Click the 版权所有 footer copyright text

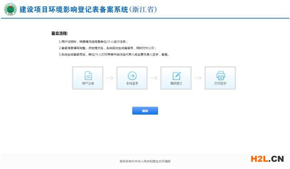[145, 161]
